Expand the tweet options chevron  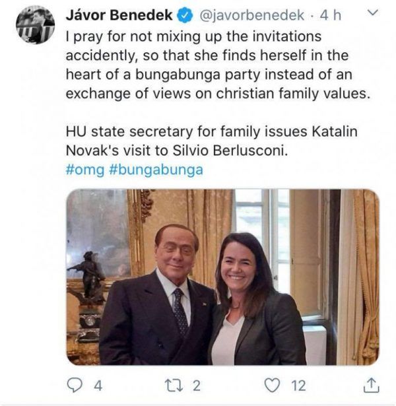(372, 13)
